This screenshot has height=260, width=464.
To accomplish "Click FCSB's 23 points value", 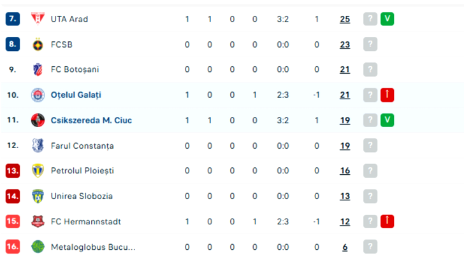I will coord(345,44).
